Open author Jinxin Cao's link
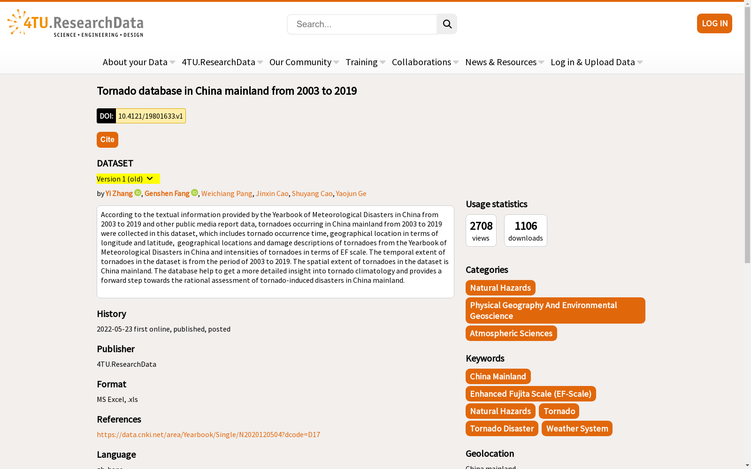 point(272,193)
